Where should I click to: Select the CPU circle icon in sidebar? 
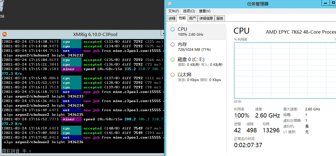pyautogui.click(x=173, y=29)
